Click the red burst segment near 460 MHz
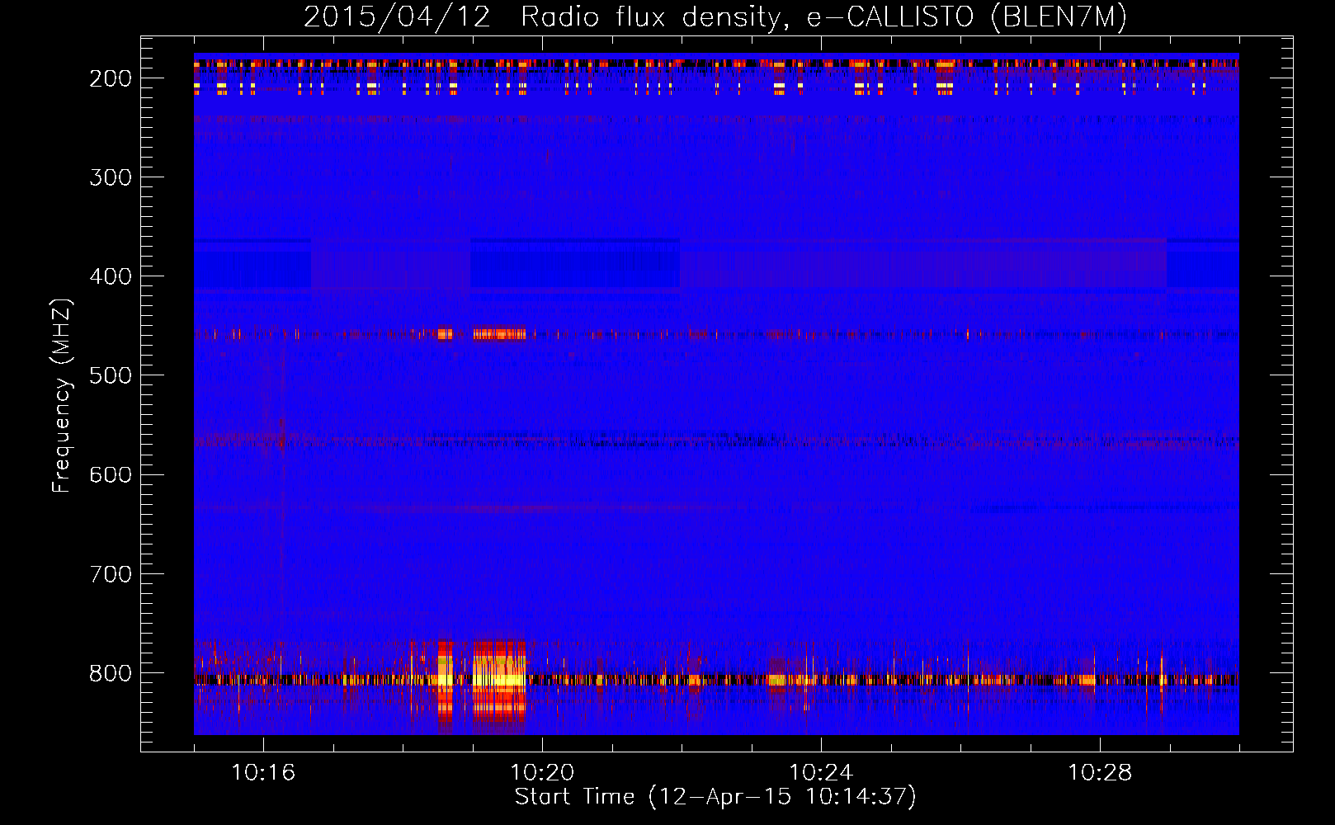Screen dimensions: 1335x825 [499, 334]
